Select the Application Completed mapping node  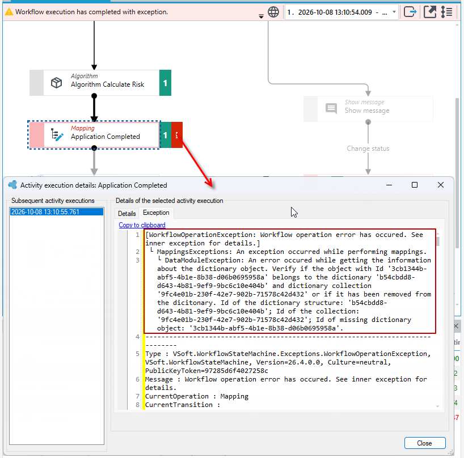point(94,135)
